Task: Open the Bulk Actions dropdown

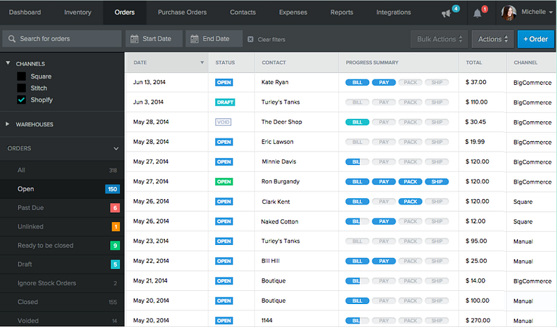Action: point(439,39)
